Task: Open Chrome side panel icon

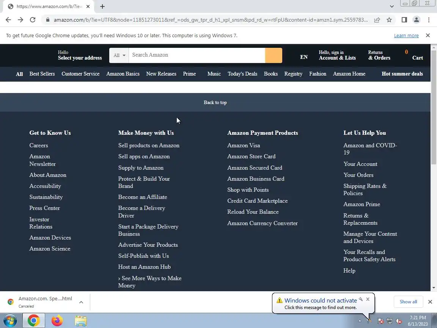Action: (404, 20)
